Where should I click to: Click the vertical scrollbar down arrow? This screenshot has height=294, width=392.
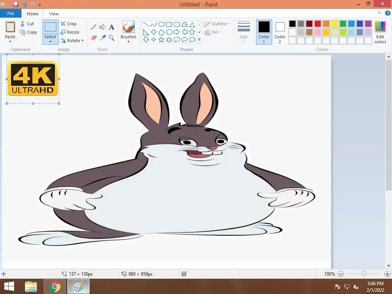[x=389, y=266]
